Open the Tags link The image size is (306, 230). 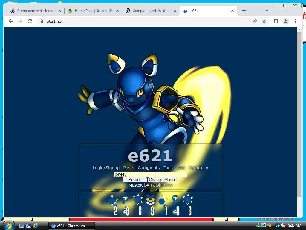pyautogui.click(x=168, y=168)
